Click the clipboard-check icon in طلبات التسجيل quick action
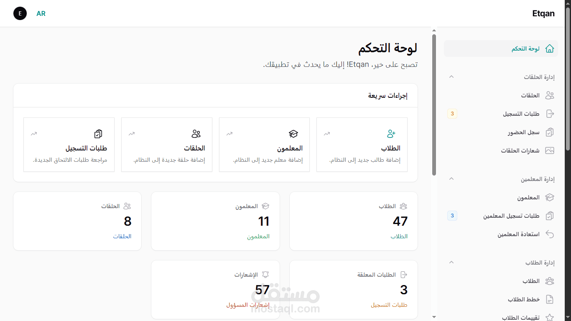This screenshot has width=571, height=321. pos(98,134)
